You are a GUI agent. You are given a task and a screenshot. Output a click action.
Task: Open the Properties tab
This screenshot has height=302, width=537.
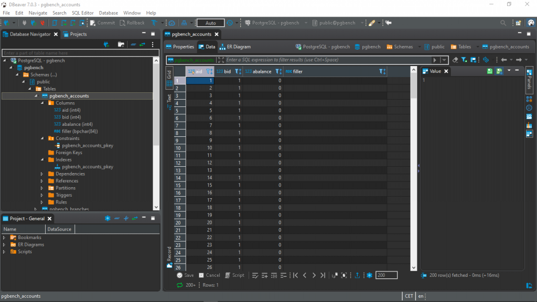pos(180,47)
